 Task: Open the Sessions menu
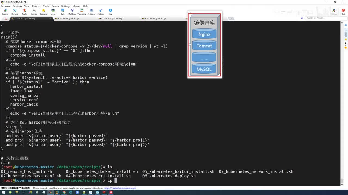[17, 6]
